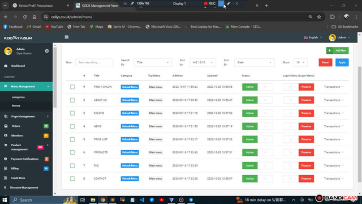The height and width of the screenshot is (204, 362).
Task: Expand Page Management section
Action: click(x=27, y=116)
